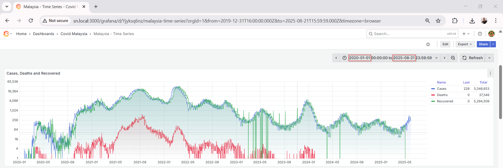Toggle Deaths series visibility in legend

442,95
